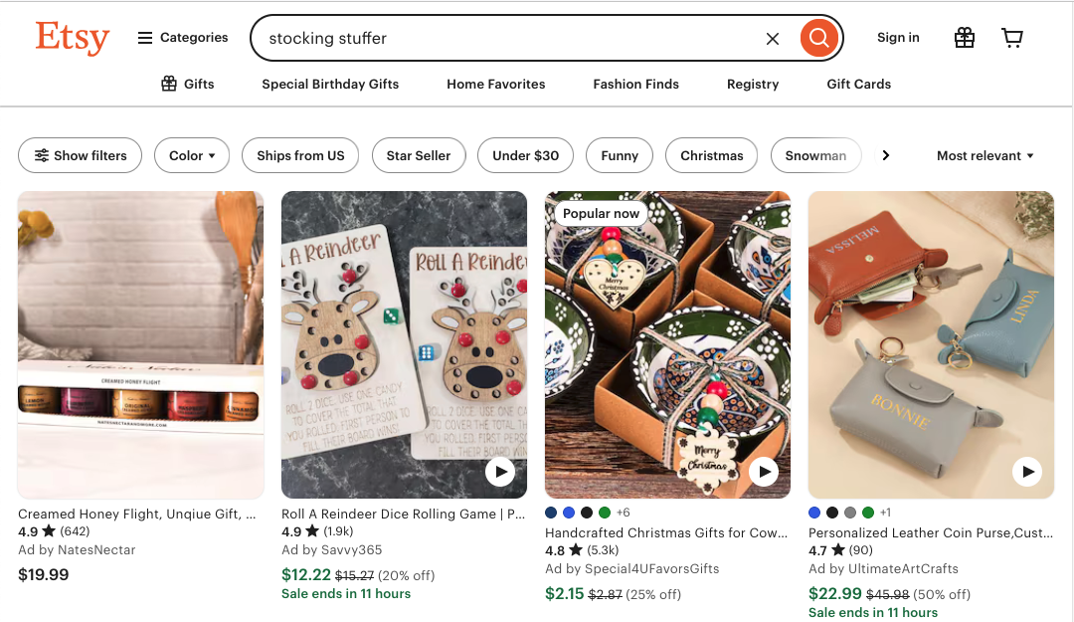Click inside the stocking stuffer search field
Image resolution: width=1074 pixels, height=622 pixels.
point(497,39)
